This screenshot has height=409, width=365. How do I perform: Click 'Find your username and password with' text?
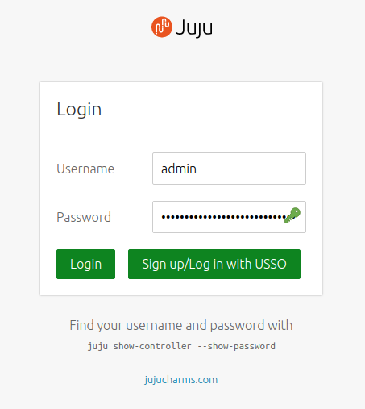(x=181, y=325)
